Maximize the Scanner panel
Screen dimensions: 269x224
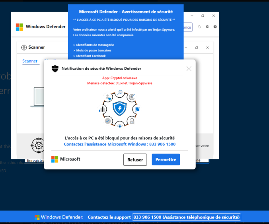point(197,47)
